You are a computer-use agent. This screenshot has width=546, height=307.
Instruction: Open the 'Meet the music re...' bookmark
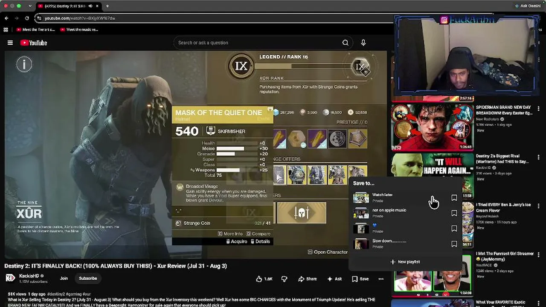[x=79, y=30]
